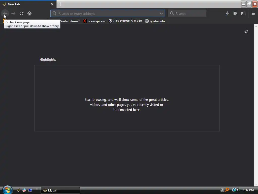Open the home page with the house icon

pos(29,13)
